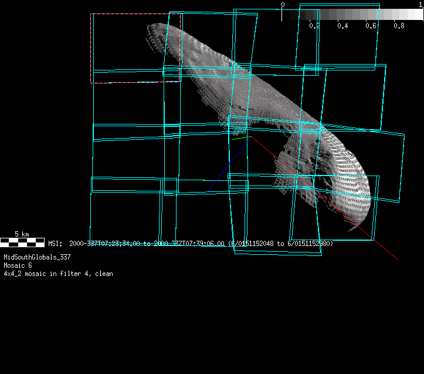Click the 5 km checkered scale bar

tap(22, 242)
